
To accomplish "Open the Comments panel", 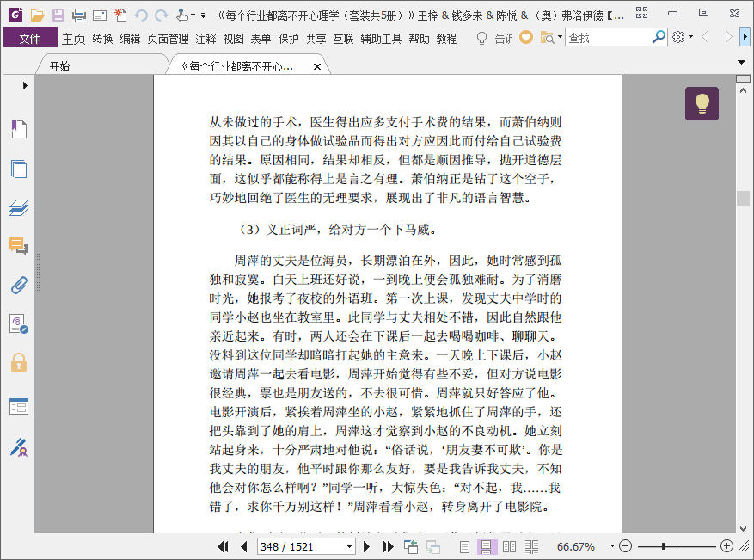I will point(18,246).
